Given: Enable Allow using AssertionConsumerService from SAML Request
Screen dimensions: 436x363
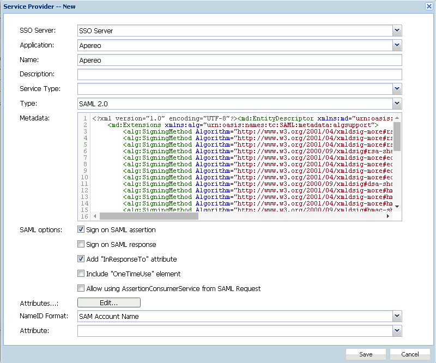Looking at the screenshot, I should (x=81, y=289).
